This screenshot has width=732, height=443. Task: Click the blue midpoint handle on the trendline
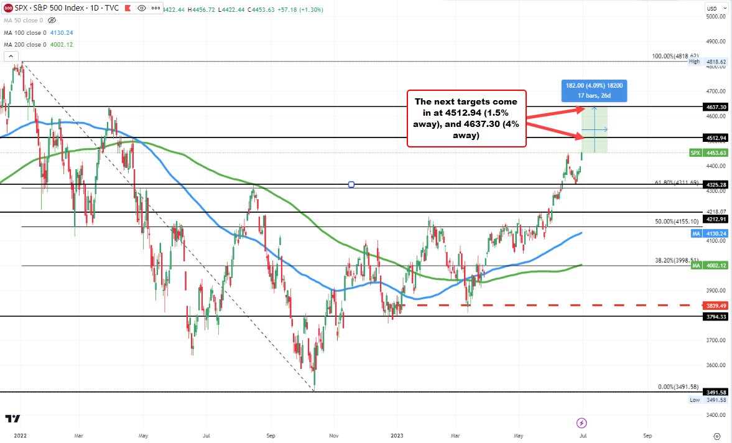pos(351,184)
